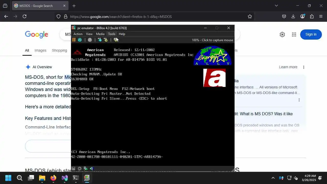Image resolution: width=327 pixels, height=184 pixels.
Task: Open a new Firefox tab
Action: [x=74, y=6]
